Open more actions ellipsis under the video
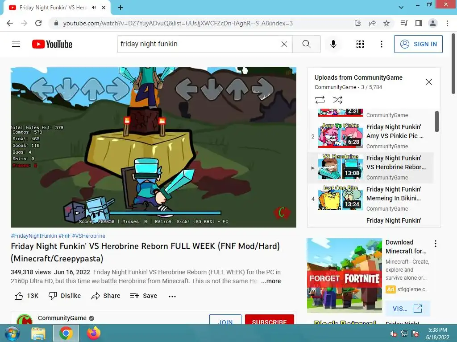Viewport: 457px width, 342px height. pos(172,296)
